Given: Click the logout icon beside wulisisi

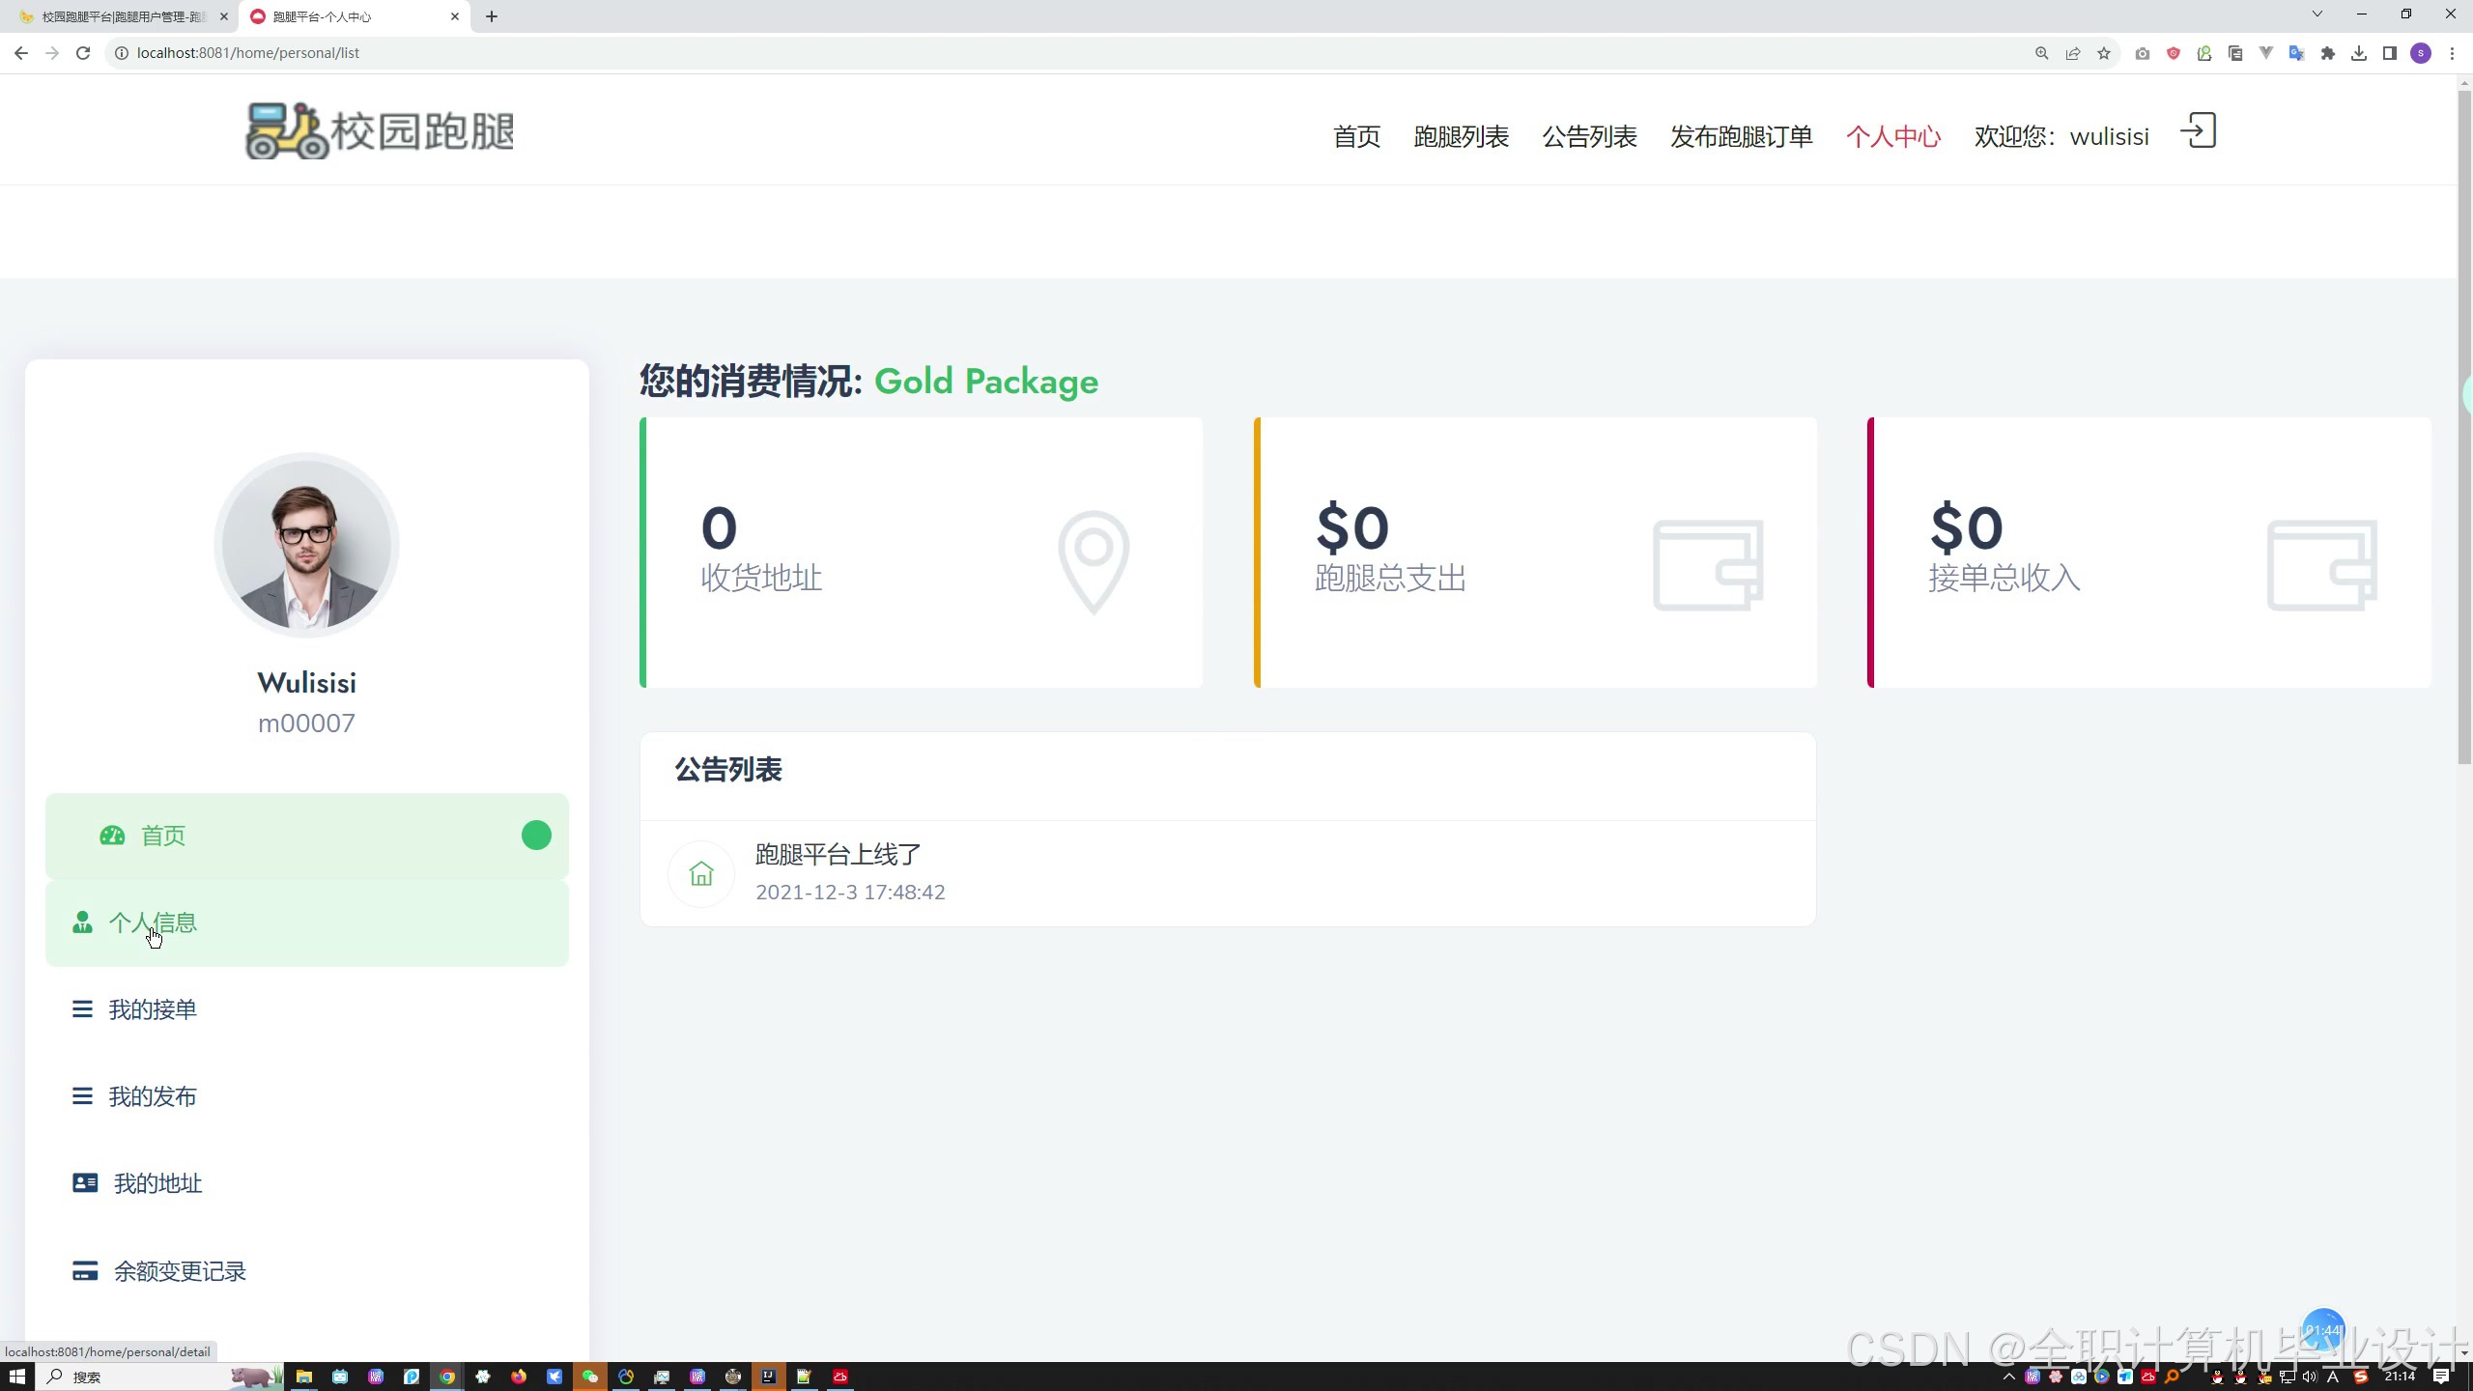Looking at the screenshot, I should [x=2198, y=131].
